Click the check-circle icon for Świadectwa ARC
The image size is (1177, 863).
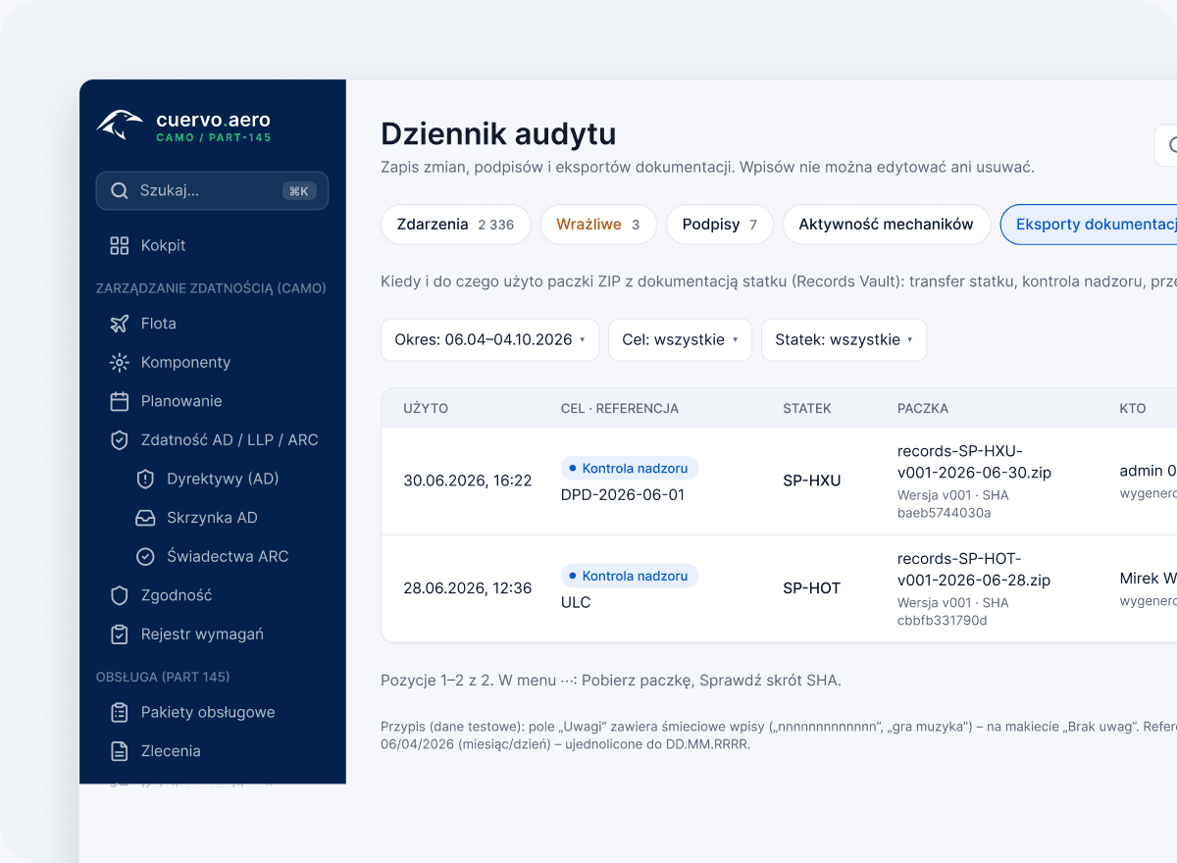click(145, 556)
